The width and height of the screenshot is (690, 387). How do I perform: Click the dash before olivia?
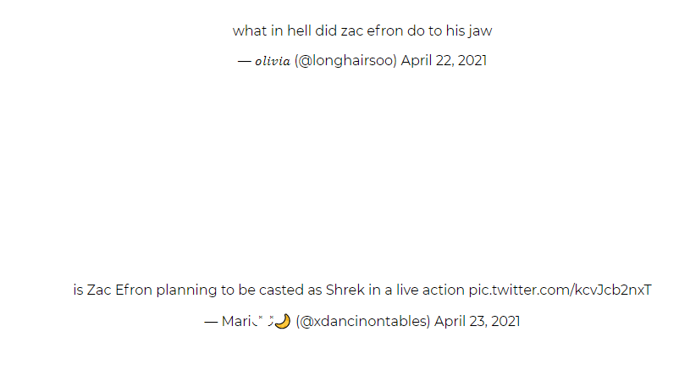tap(244, 61)
